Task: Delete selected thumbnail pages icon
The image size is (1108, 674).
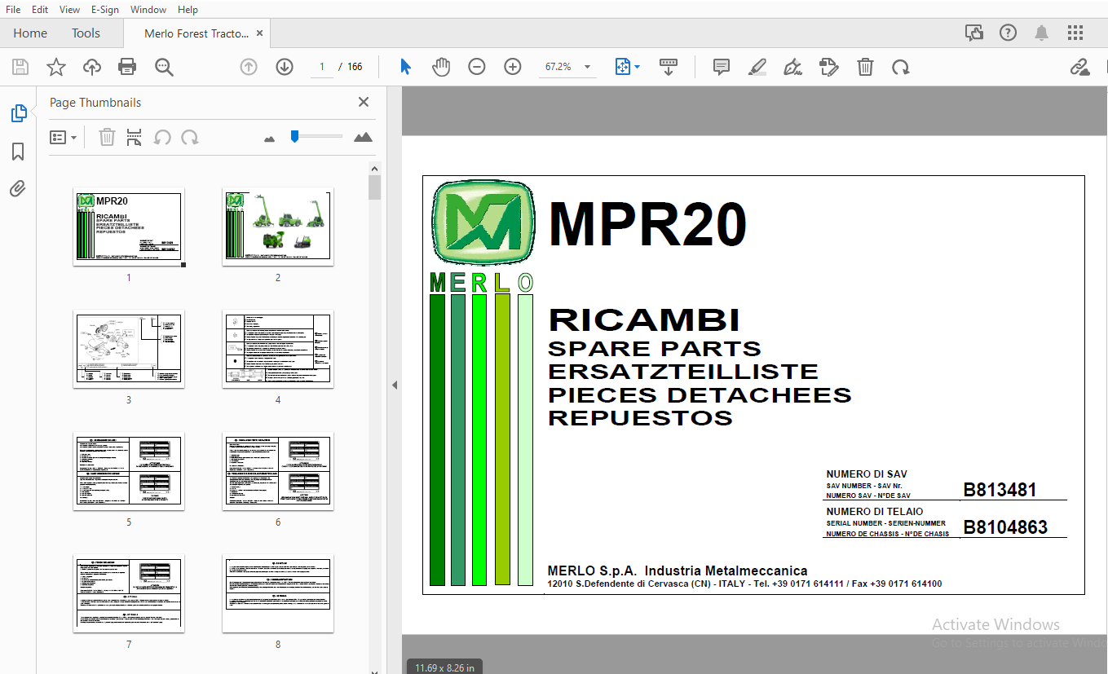Action: 107,137
